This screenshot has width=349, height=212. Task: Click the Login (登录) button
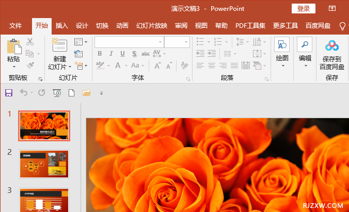click(303, 8)
